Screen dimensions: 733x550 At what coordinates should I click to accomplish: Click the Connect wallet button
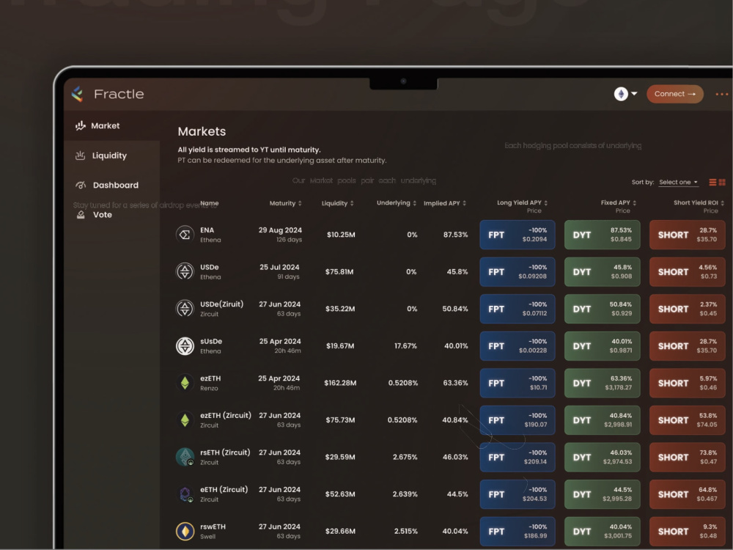(x=674, y=94)
